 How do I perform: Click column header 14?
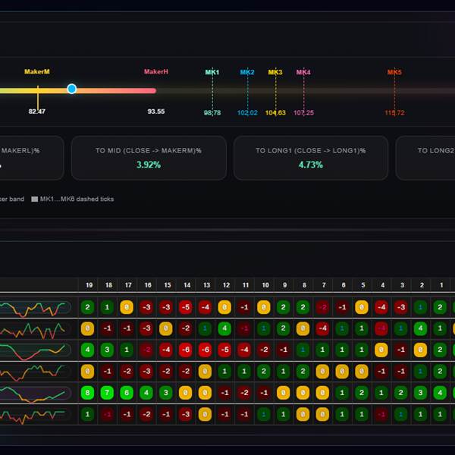point(187,285)
